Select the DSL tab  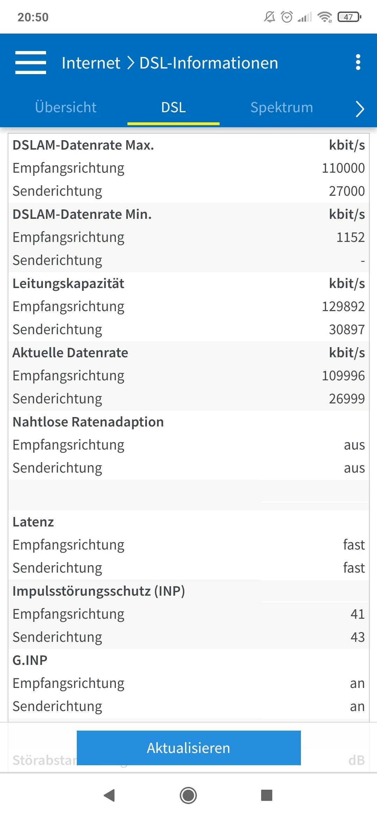pos(173,107)
